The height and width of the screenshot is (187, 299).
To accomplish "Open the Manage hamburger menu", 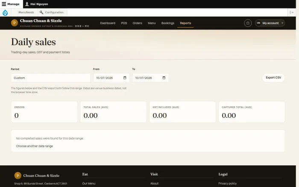I will 11,4.
